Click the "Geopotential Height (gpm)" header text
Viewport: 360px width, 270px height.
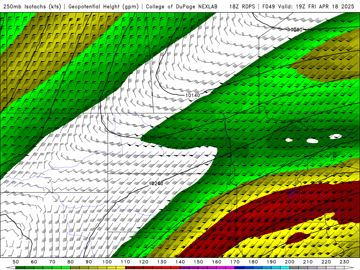tap(103, 7)
